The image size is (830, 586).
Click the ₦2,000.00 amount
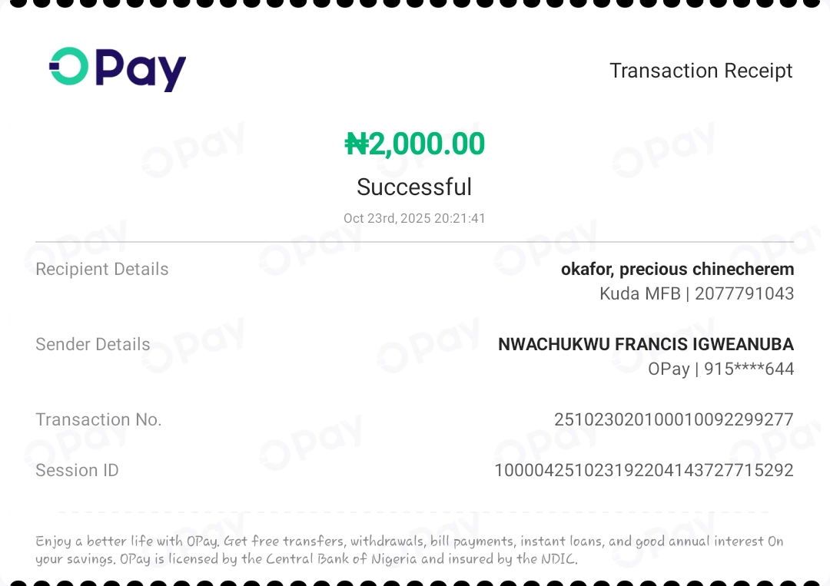[415, 144]
